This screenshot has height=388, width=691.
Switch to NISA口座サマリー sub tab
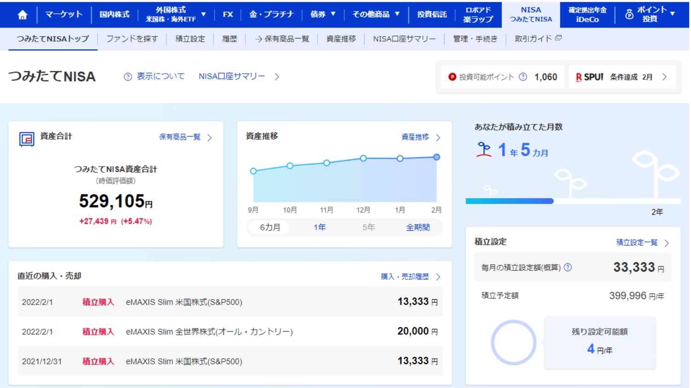point(404,39)
